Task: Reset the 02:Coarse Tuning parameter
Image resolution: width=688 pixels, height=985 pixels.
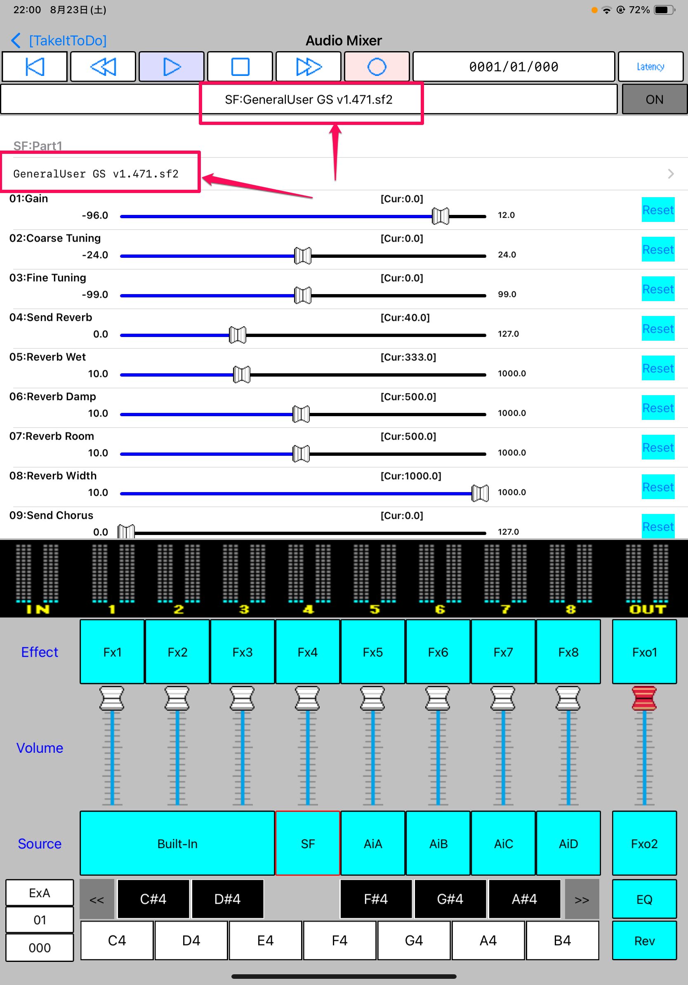Action: coord(658,249)
